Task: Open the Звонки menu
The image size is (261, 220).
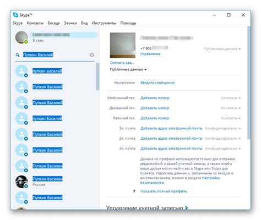Action: (70, 23)
